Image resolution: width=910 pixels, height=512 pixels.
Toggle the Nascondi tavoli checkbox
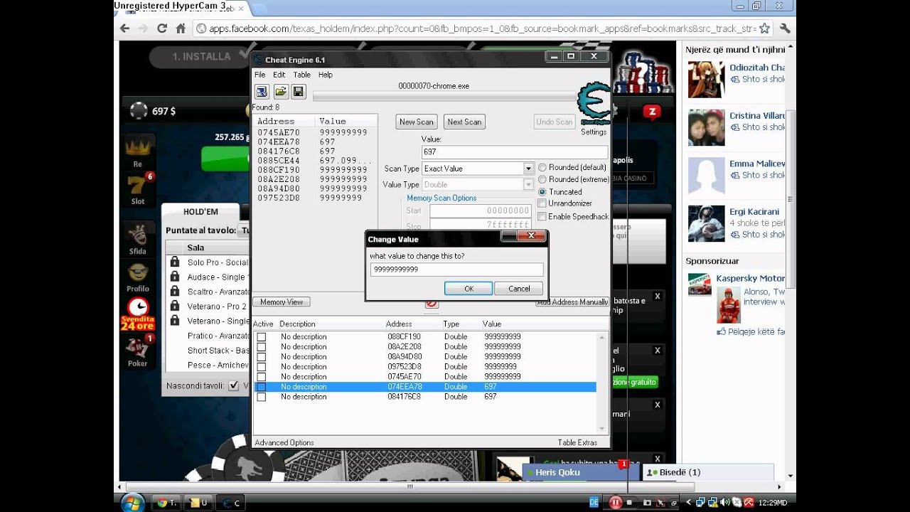click(x=233, y=386)
